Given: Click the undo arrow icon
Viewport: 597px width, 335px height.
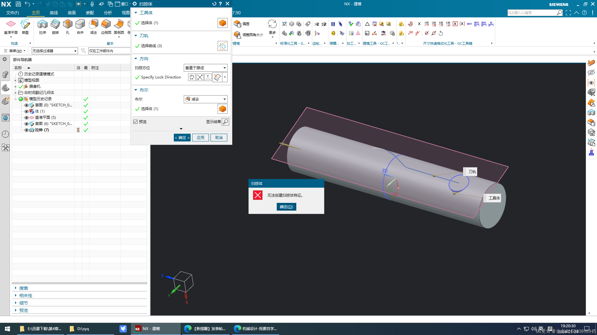Looking at the screenshot, I should 27,4.
